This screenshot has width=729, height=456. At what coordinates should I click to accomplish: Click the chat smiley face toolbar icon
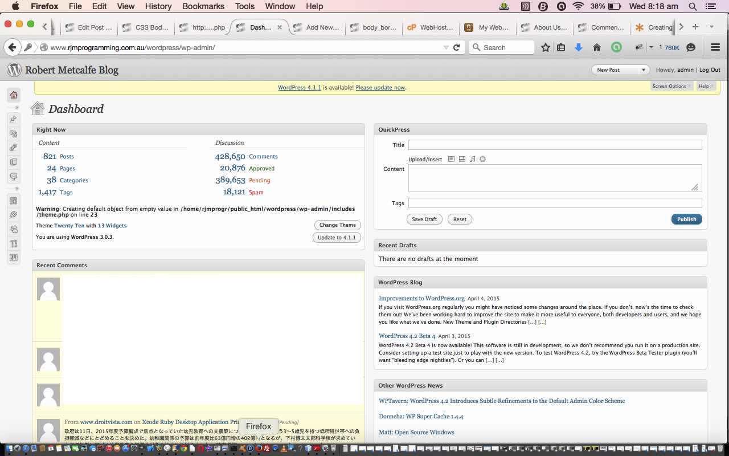click(x=691, y=47)
